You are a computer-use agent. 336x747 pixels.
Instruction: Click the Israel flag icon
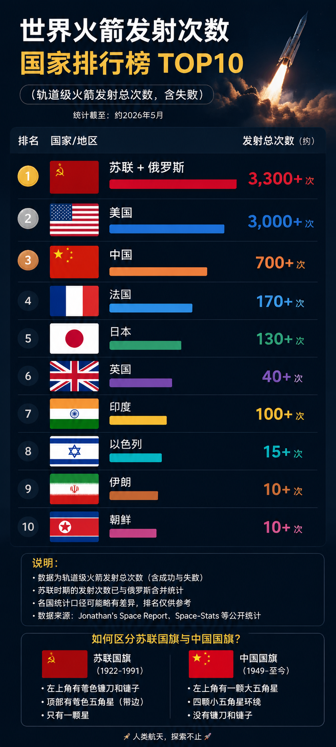tap(74, 451)
